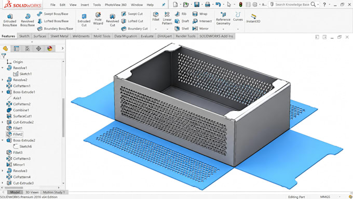This screenshot has height=199, width=353.
Task: Select the Mirror tool in ribbon
Action: point(200,29)
